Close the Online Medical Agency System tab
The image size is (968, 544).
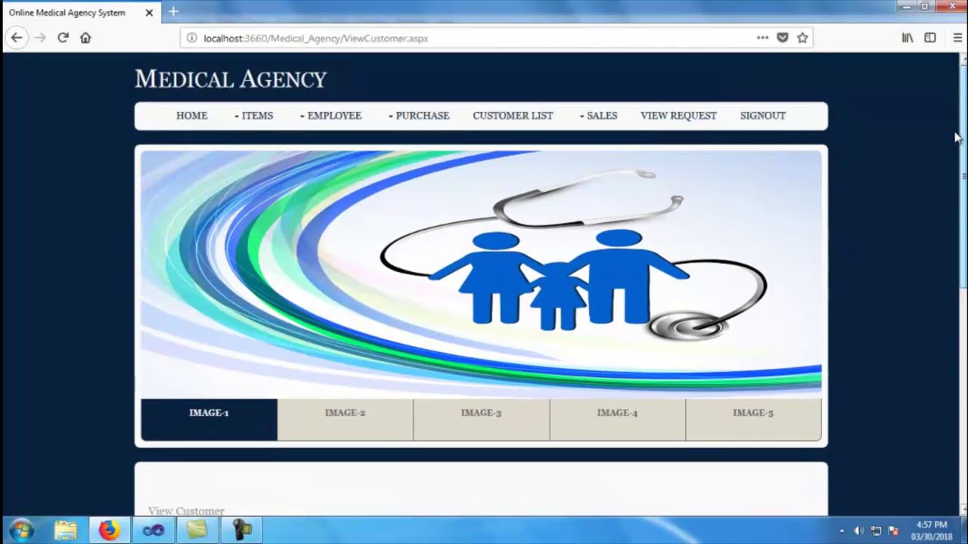149,13
